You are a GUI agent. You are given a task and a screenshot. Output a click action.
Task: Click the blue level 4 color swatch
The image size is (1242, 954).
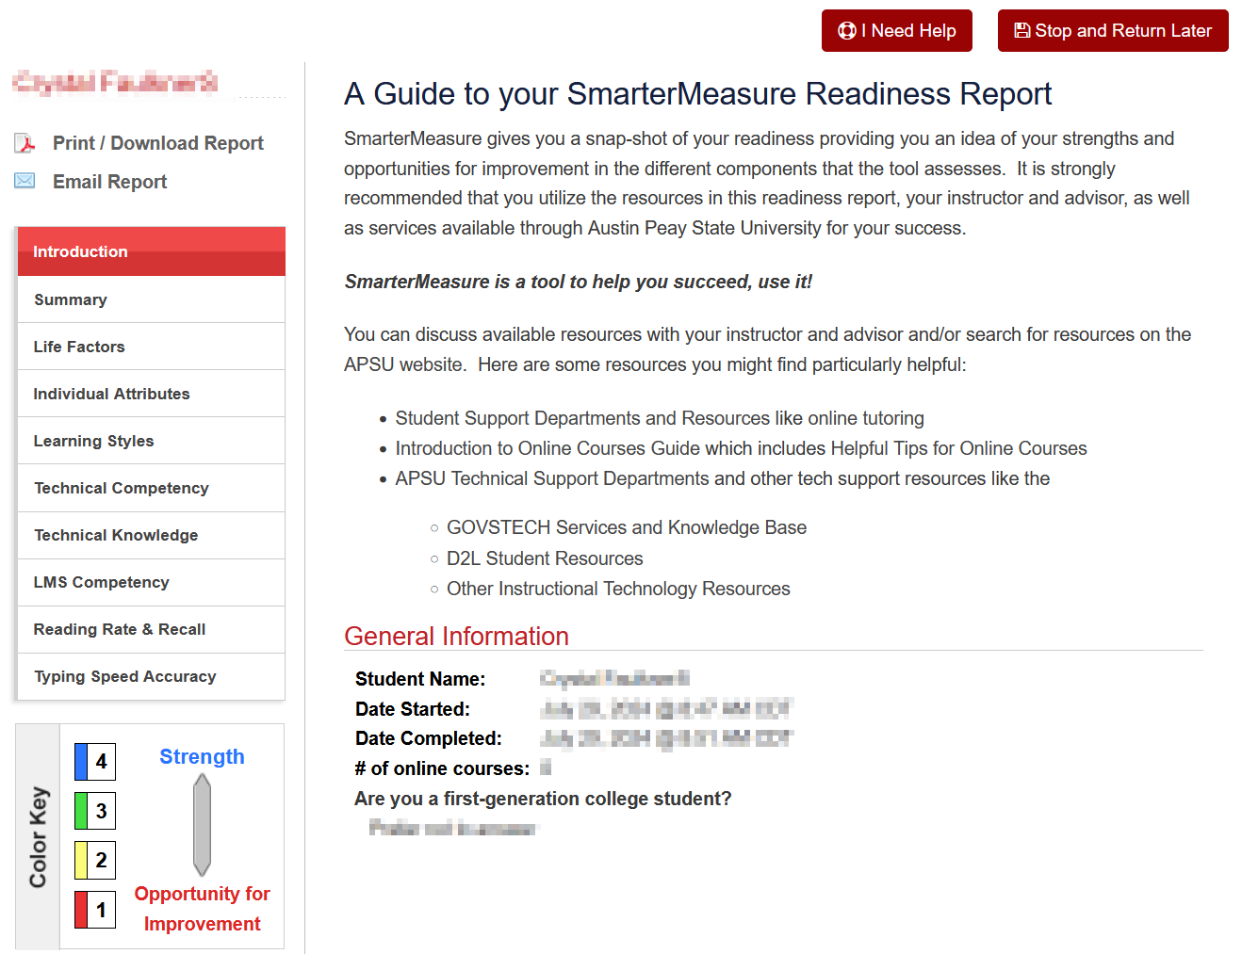tap(82, 761)
